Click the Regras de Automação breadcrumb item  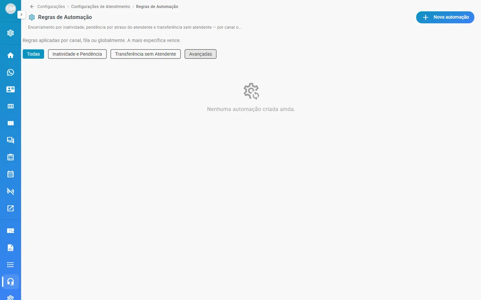pos(157,7)
